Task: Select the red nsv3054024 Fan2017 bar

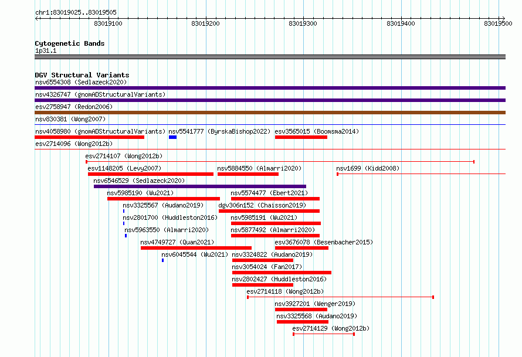Action: [282, 273]
